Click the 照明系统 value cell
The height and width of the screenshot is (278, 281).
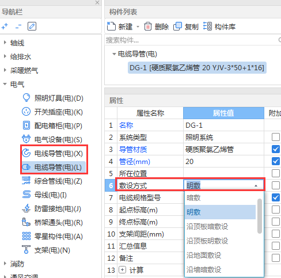point(223,137)
